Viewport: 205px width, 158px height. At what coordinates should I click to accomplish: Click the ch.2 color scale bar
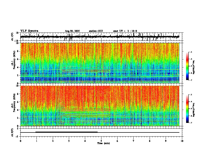187,109
